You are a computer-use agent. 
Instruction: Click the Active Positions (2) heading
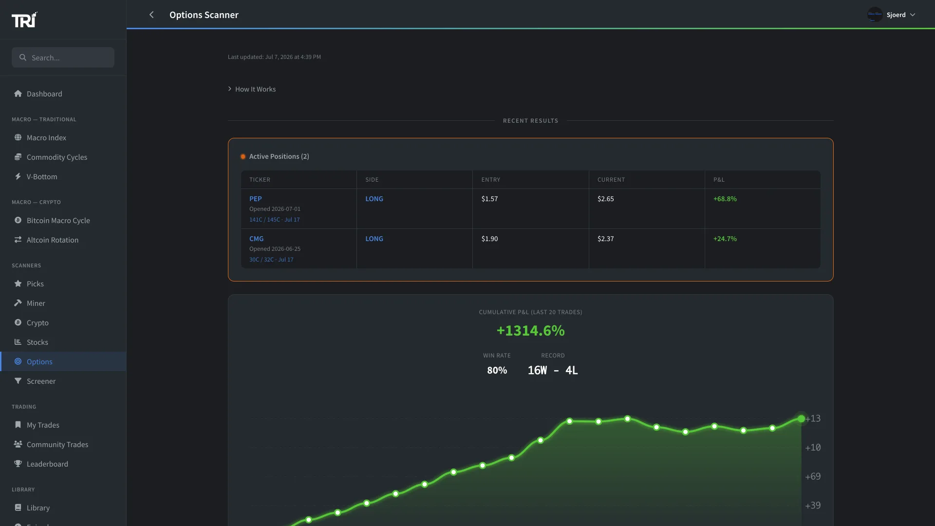click(279, 156)
